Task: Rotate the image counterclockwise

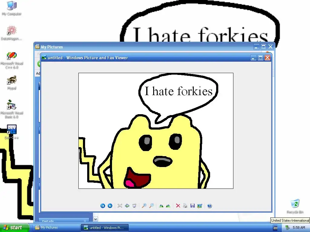Action: (x=168, y=206)
